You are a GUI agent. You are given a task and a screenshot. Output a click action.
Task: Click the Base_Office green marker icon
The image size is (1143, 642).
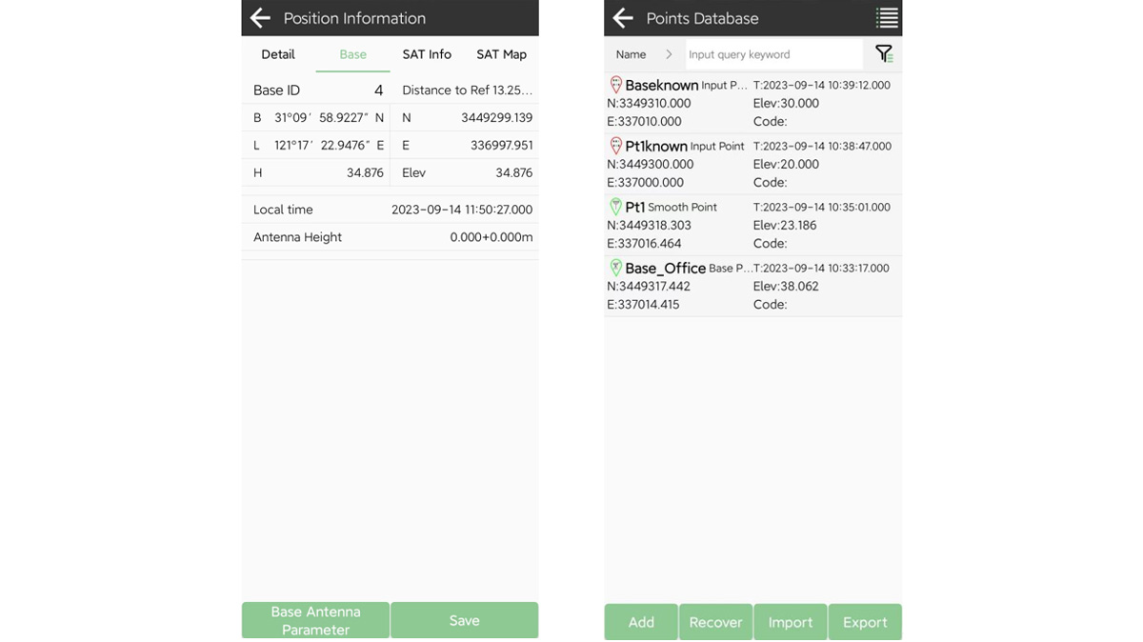(x=615, y=268)
